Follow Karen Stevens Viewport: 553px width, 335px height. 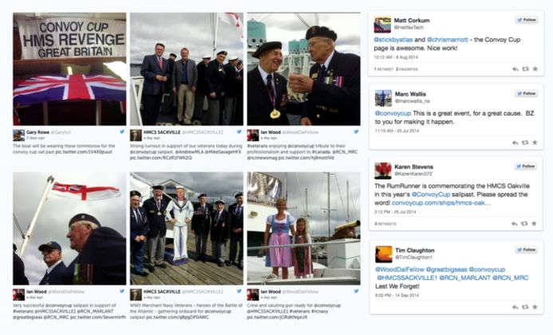(x=526, y=167)
